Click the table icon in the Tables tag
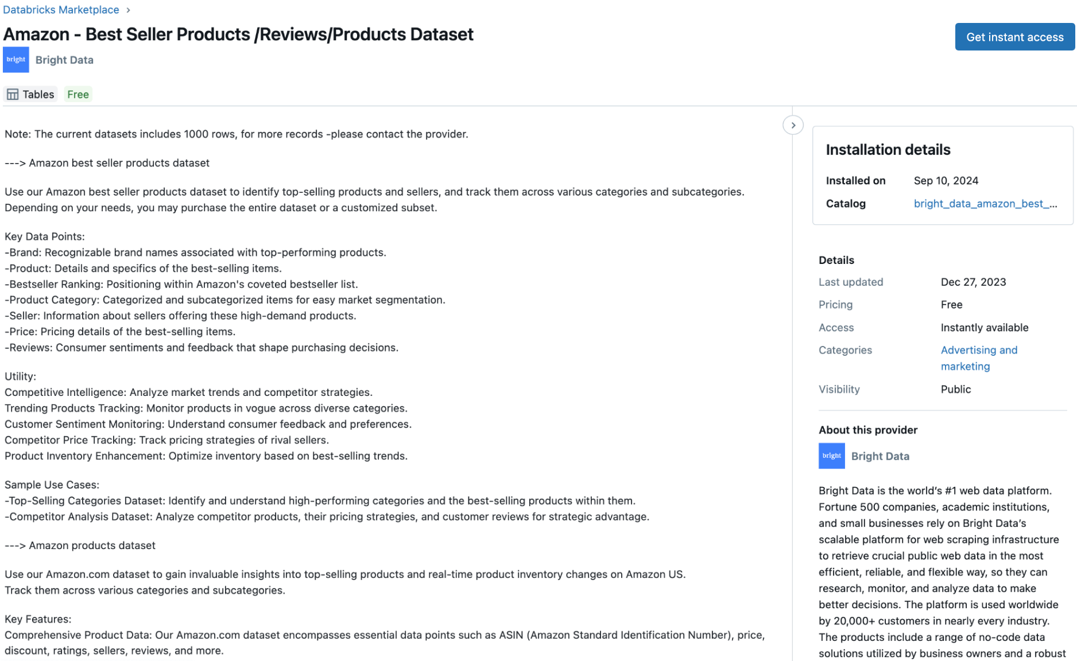1077x661 pixels. 13,95
